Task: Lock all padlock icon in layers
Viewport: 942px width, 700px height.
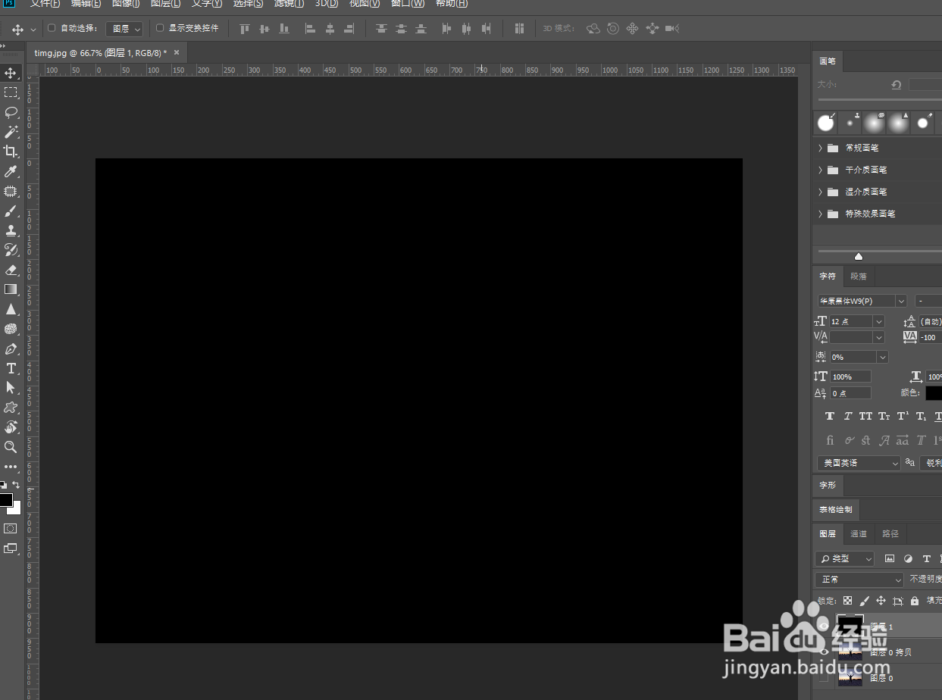Action: coord(915,601)
